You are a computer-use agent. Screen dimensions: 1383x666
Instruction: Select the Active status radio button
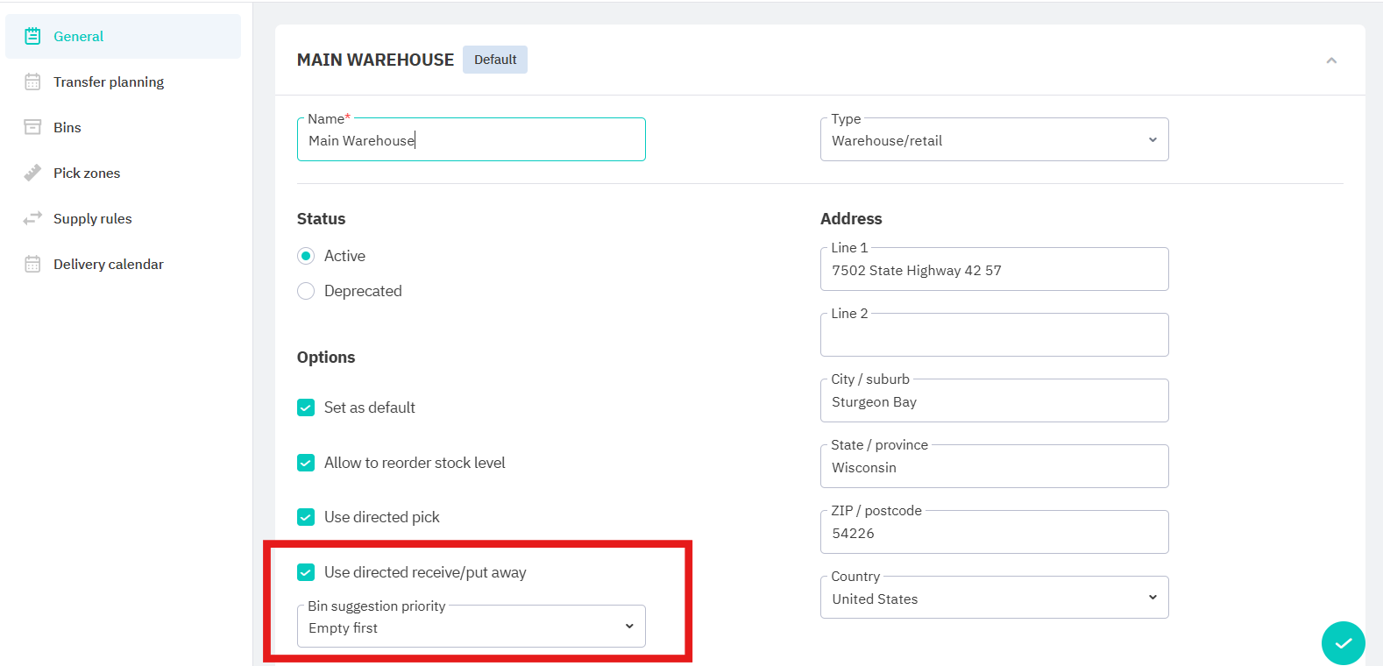(x=306, y=256)
